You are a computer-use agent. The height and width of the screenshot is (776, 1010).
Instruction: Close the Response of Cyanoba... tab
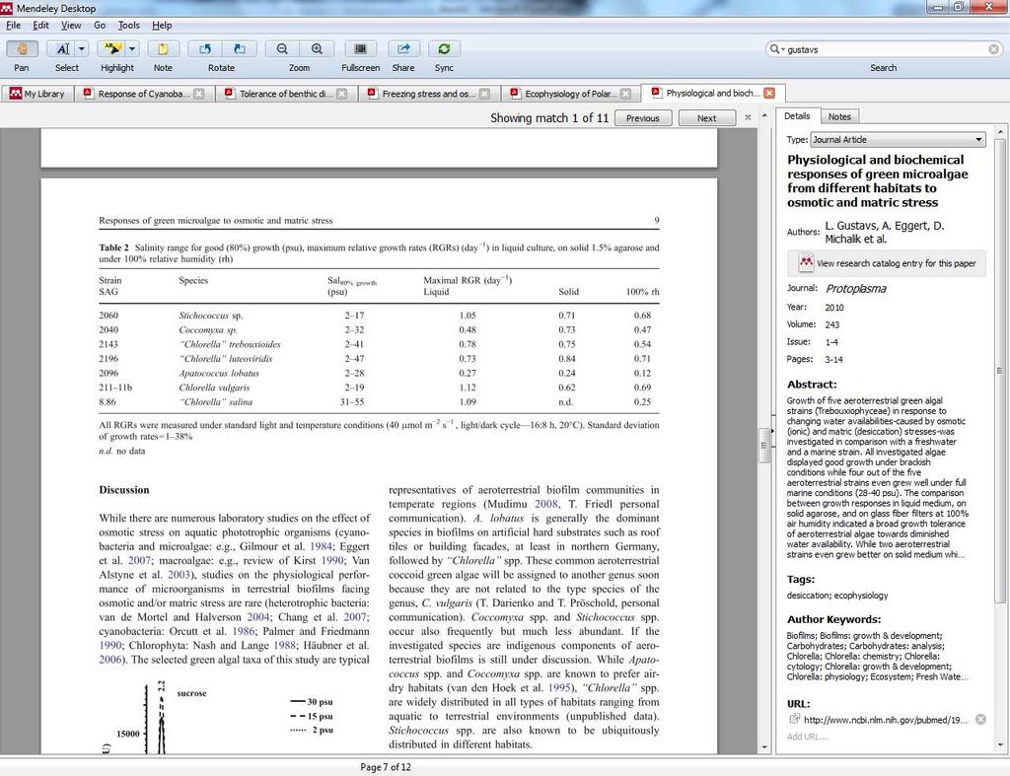tap(199, 94)
